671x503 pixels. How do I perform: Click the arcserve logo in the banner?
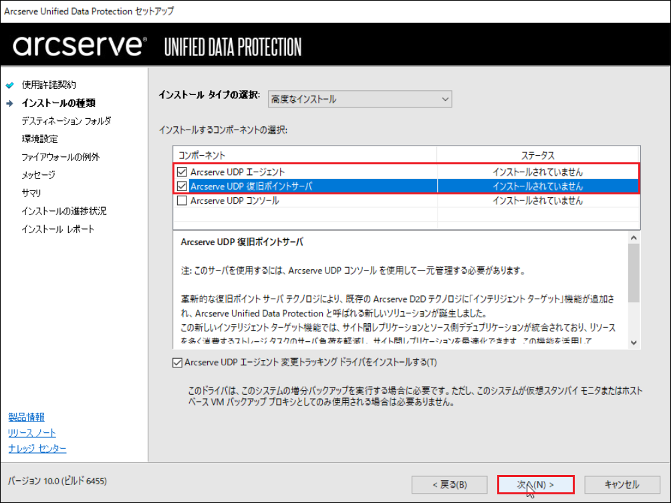click(80, 45)
